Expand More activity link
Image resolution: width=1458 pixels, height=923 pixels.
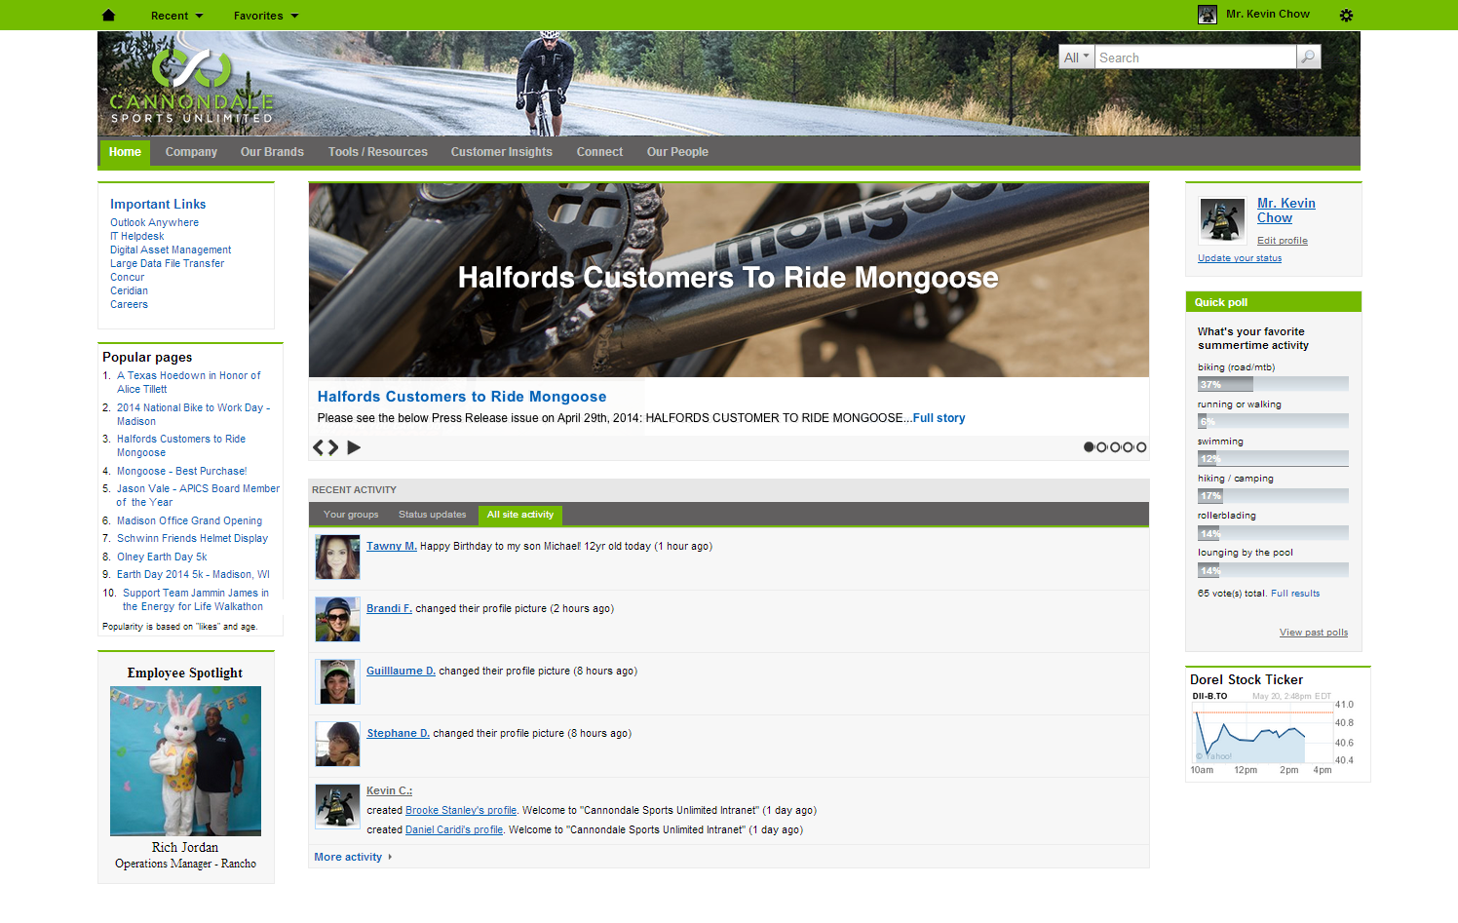[x=353, y=858]
